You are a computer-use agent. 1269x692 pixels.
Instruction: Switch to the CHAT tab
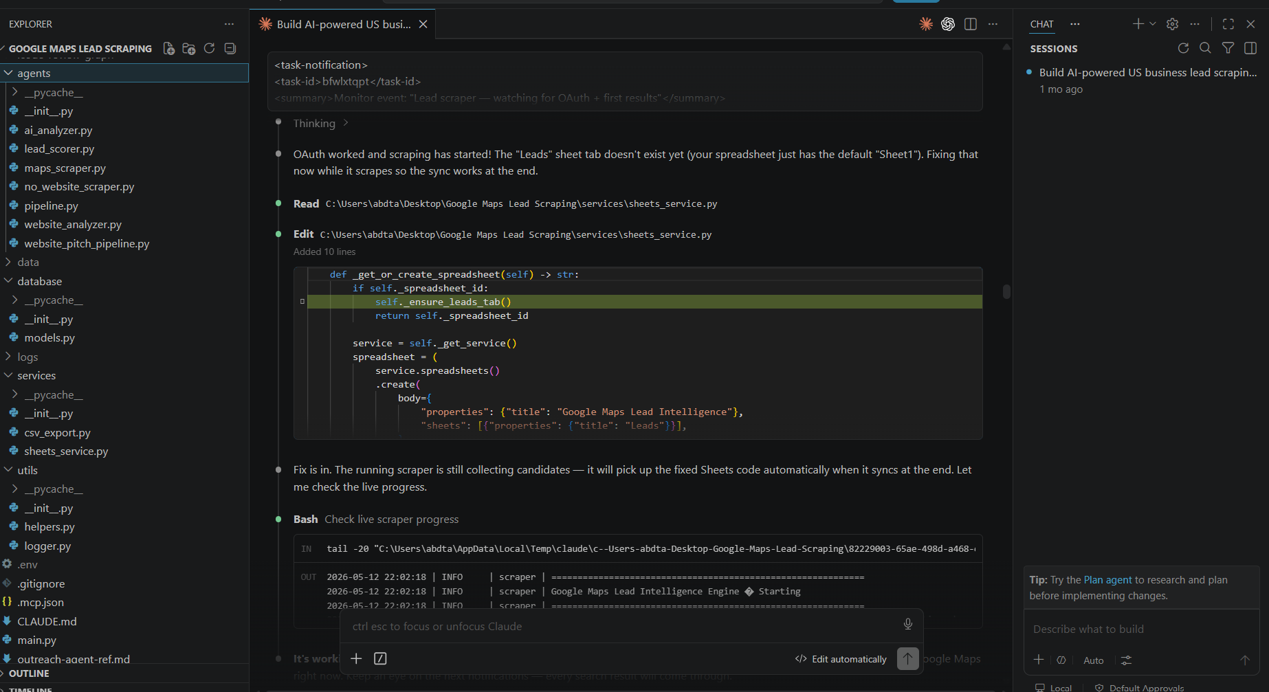(x=1041, y=24)
